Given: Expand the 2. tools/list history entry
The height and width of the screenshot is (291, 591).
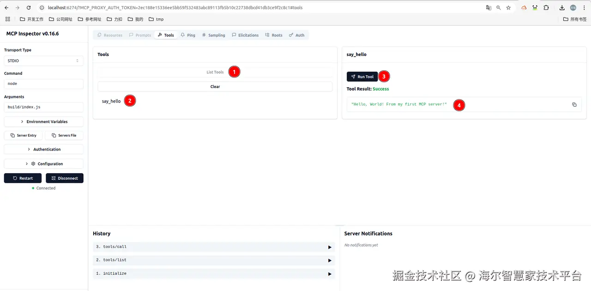Looking at the screenshot, I should [214, 260].
